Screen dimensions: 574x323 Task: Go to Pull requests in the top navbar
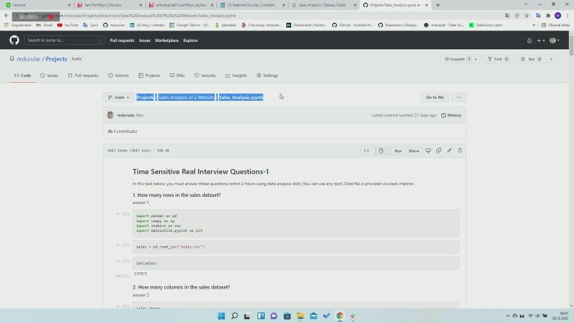click(122, 40)
